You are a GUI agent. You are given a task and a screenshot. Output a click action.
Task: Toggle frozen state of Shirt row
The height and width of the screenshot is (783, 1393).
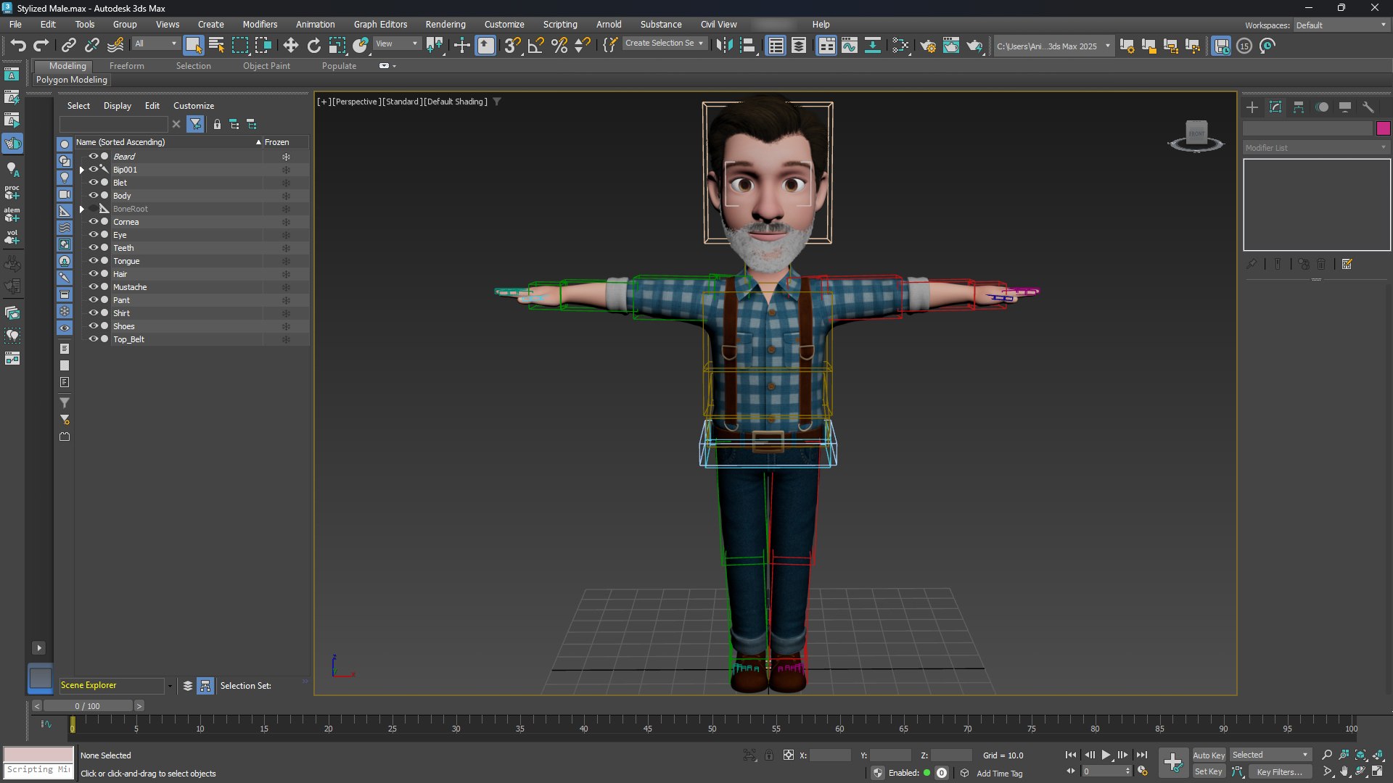(286, 313)
